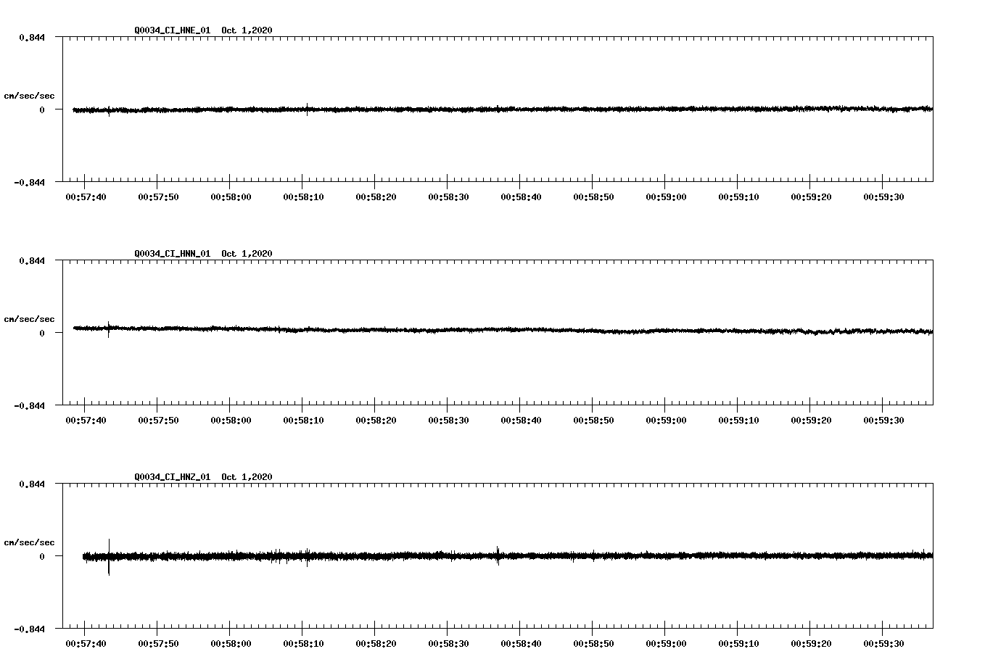Click the Q0034_CI_HNZ_01 channel title
The width and height of the screenshot is (985, 670).
pos(171,476)
